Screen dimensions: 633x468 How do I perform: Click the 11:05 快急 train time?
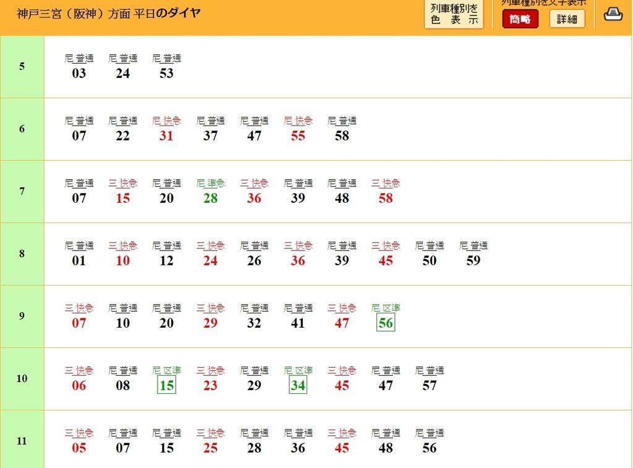(79, 448)
